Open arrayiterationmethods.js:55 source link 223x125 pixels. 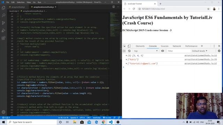point(201,59)
